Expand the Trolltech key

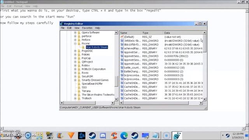[x=75, y=98]
